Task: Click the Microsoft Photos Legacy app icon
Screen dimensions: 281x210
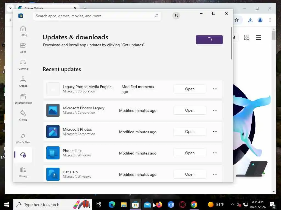Action: [53, 110]
